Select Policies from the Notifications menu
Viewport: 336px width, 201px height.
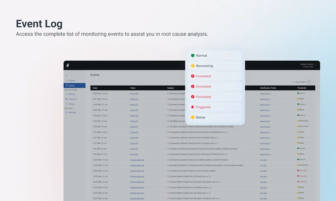pyautogui.click(x=72, y=94)
